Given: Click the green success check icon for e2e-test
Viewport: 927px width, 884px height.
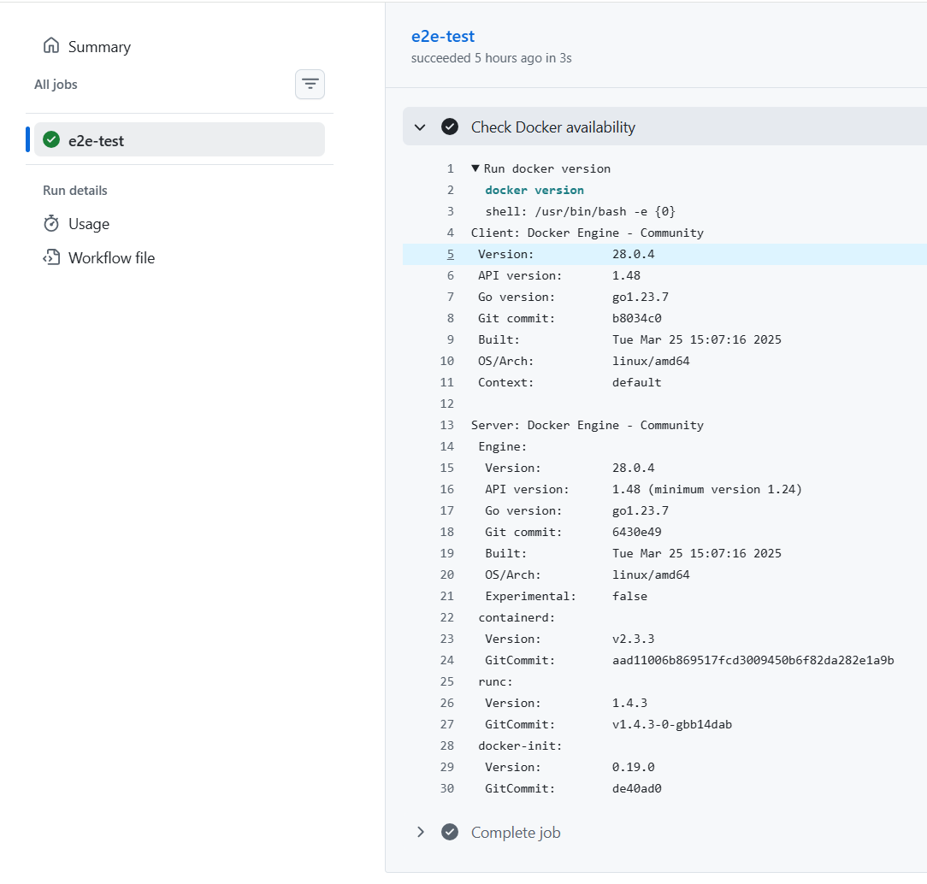Looking at the screenshot, I should 51,139.
